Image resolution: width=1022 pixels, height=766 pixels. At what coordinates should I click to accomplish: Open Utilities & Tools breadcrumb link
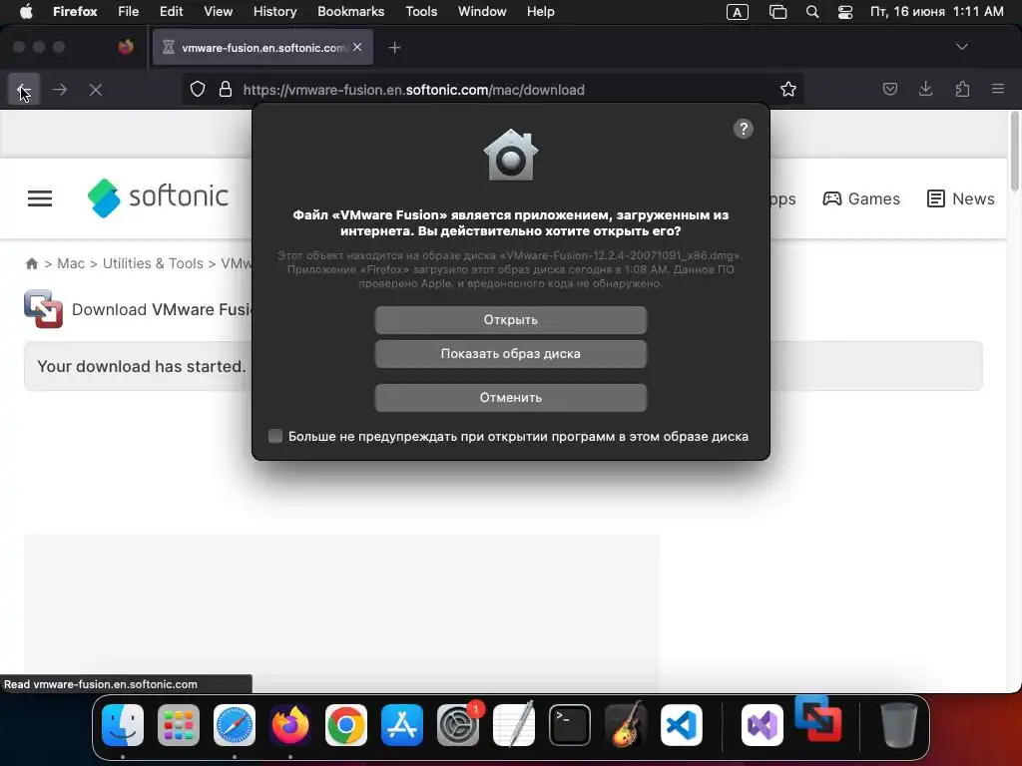click(x=153, y=263)
